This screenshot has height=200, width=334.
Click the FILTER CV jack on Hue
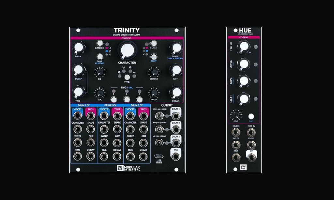pos(251,132)
